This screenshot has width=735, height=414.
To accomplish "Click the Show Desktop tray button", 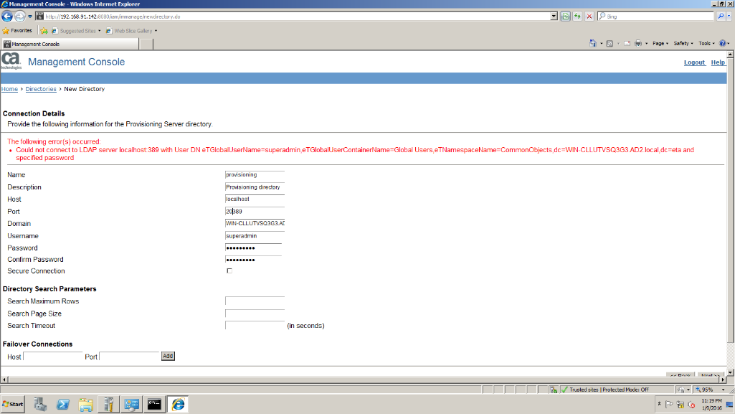I will 730,404.
